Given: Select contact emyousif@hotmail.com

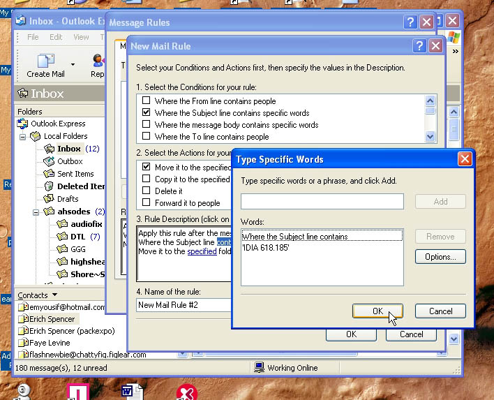Looking at the screenshot, I should [x=61, y=307].
